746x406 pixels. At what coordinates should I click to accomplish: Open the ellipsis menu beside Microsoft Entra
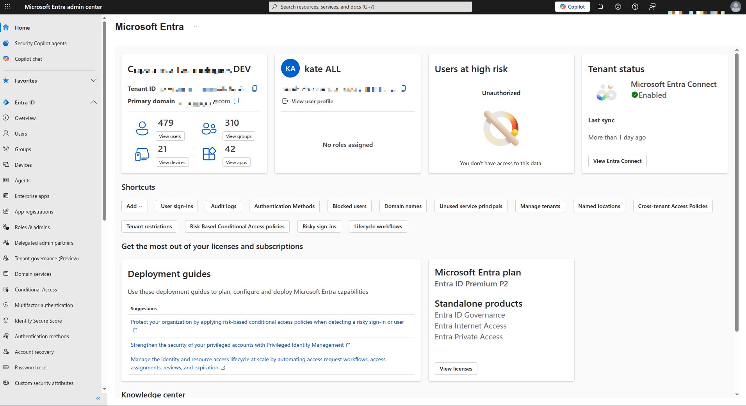click(196, 27)
